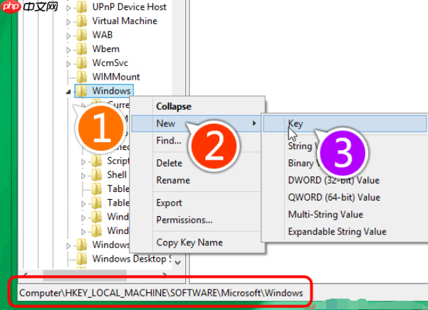The image size is (428, 310).
Task: Select the Virtual Machine tree entry
Action: [125, 21]
